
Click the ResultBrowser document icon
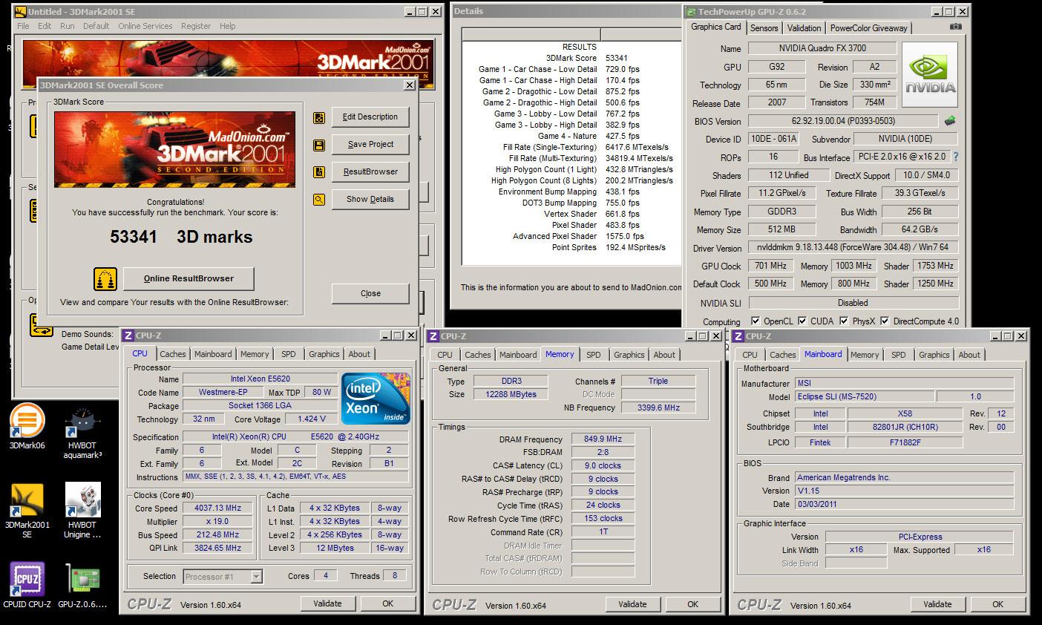pos(319,172)
